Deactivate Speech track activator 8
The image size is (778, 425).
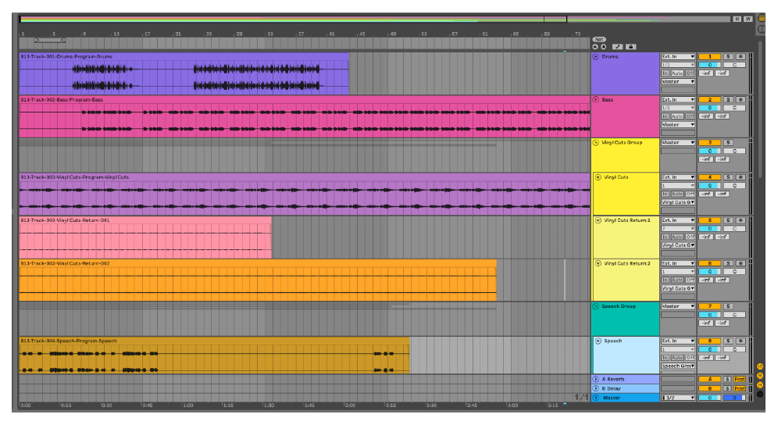coord(709,341)
